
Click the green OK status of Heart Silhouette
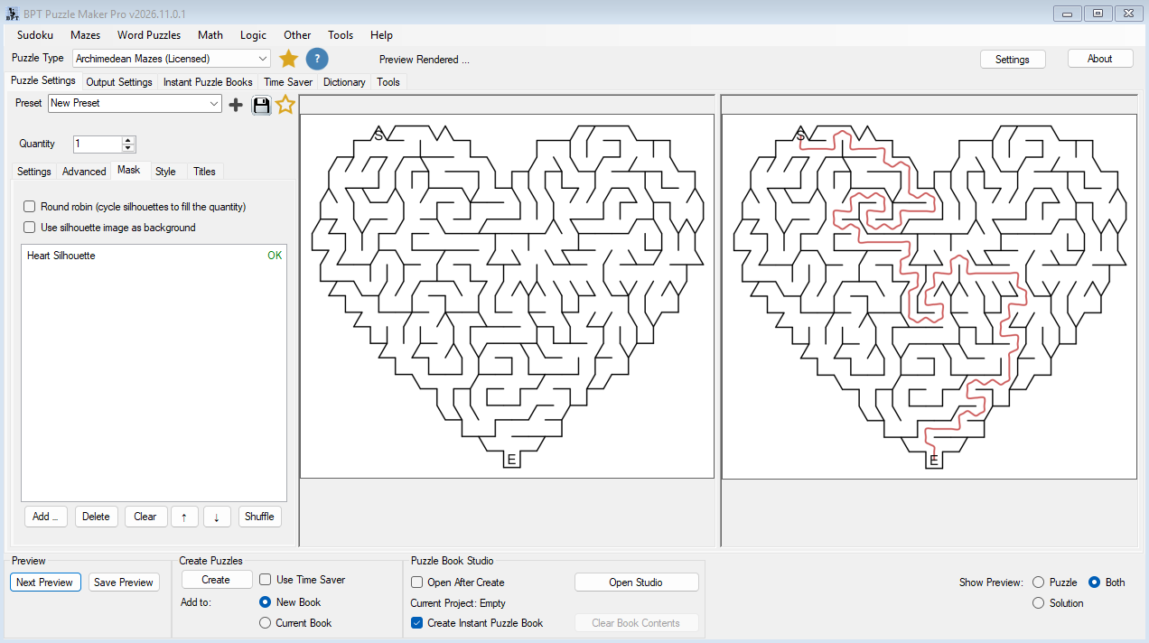click(x=275, y=256)
